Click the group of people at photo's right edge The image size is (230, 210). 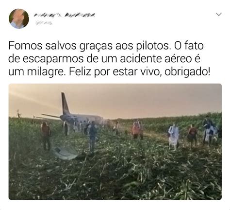[x=210, y=131]
